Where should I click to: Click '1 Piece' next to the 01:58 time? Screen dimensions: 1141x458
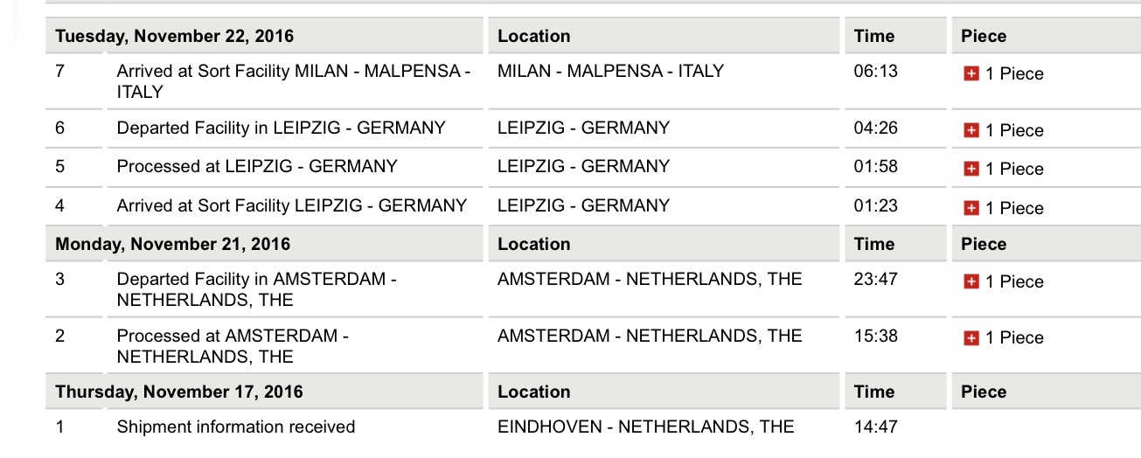(1014, 169)
